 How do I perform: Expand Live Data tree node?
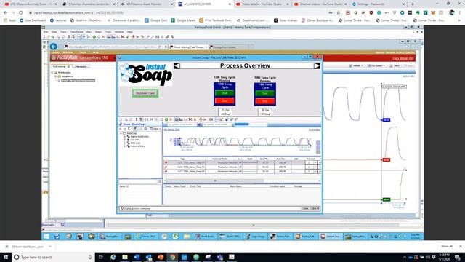pyautogui.click(x=125, y=140)
